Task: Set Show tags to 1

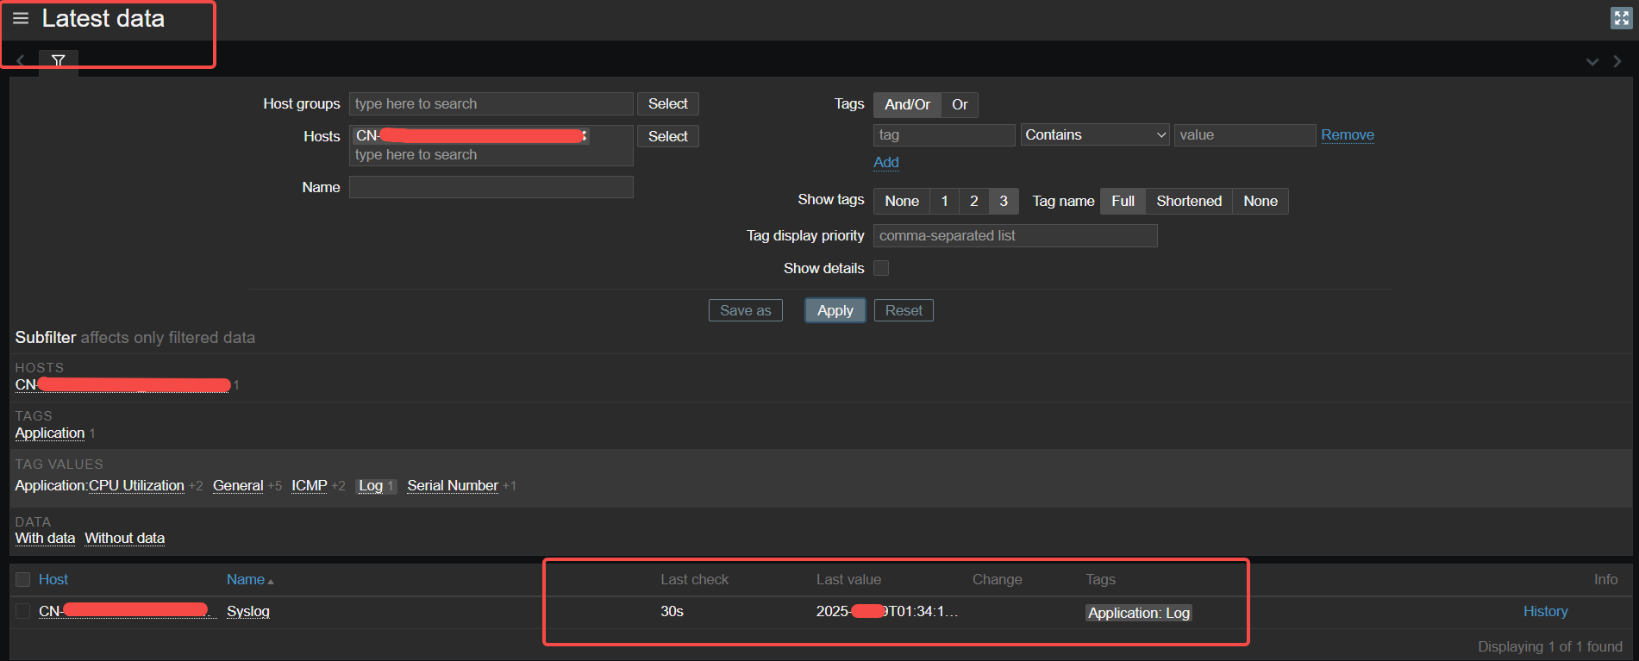Action: coord(945,201)
